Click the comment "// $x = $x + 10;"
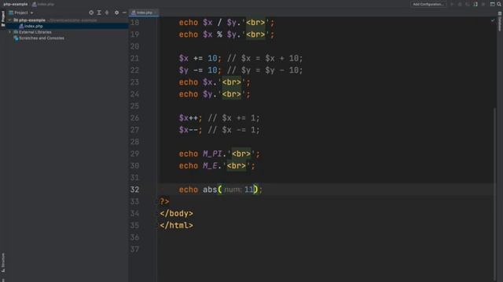 coord(265,58)
